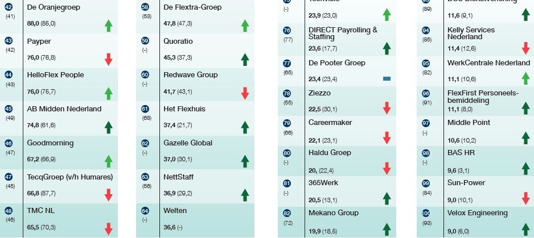Click the green arrow beside De Oranjegroep
The image size is (534, 238).
pos(108,25)
